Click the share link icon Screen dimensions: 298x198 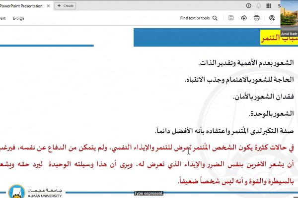272,18
